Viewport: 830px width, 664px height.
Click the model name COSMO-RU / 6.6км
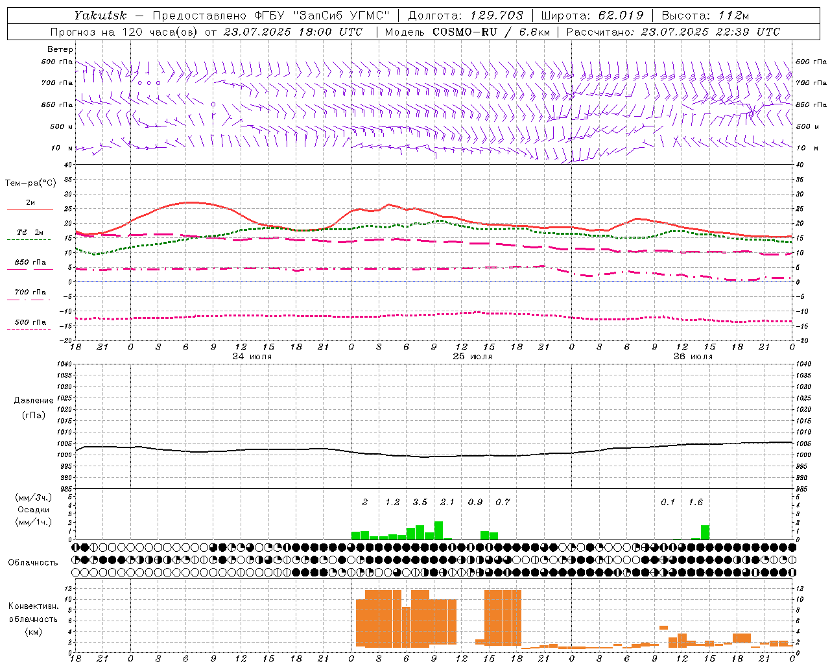tap(492, 32)
